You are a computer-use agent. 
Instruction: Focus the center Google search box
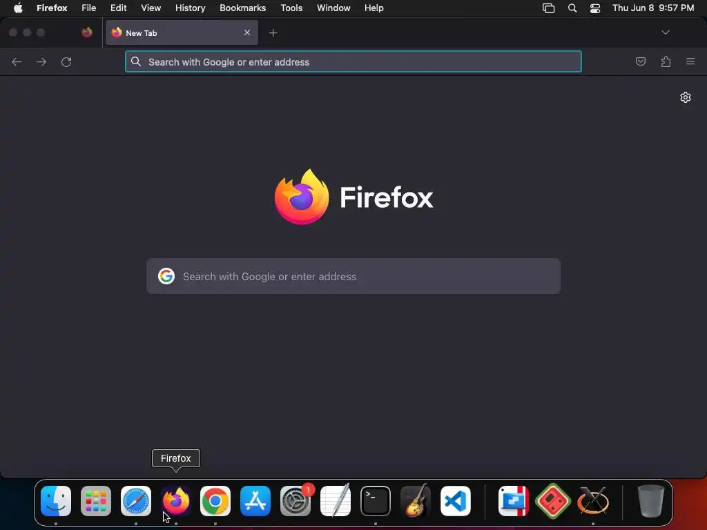353,276
